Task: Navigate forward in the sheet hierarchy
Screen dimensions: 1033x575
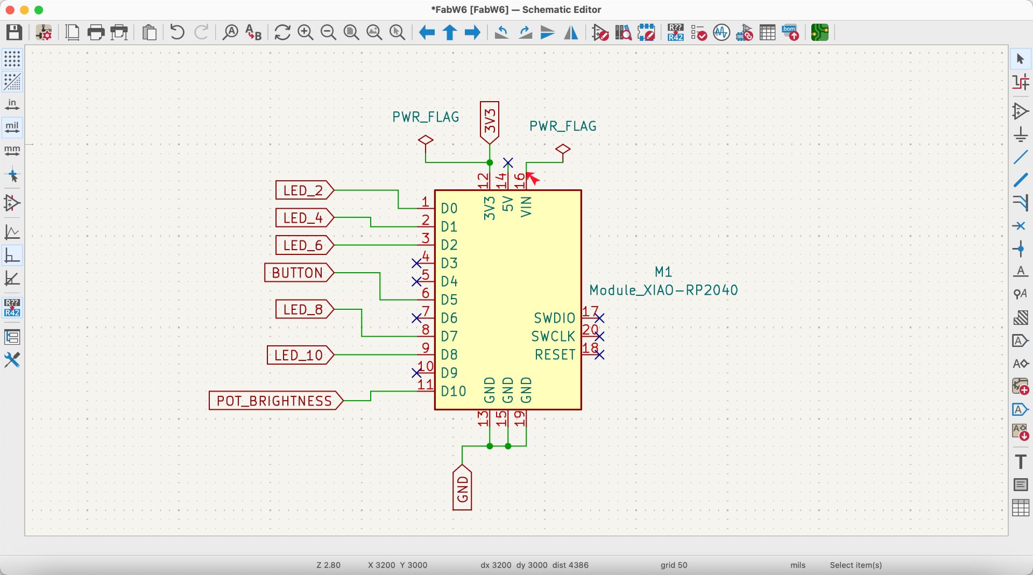Action: 472,32
